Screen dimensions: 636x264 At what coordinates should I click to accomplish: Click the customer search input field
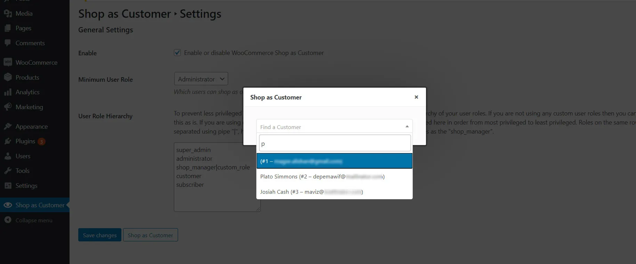(x=335, y=143)
